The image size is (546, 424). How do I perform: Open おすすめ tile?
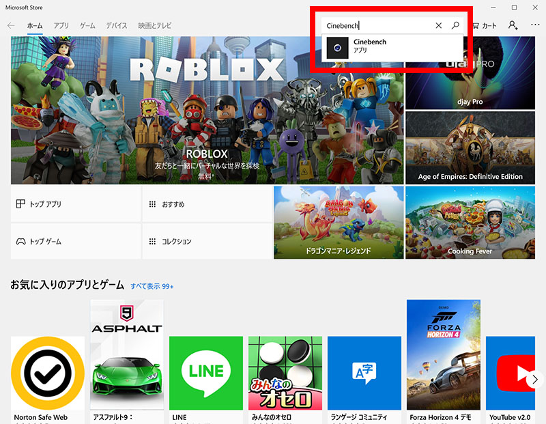coord(207,204)
